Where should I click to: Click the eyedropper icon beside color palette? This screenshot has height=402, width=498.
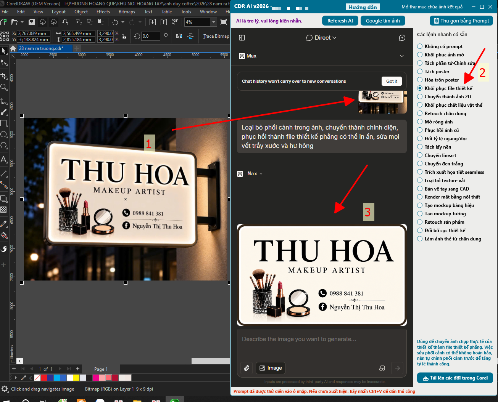[24, 378]
